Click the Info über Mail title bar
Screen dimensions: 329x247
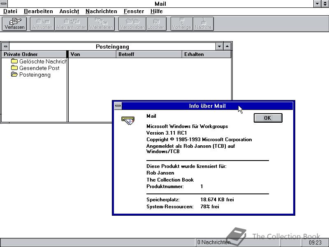coord(207,106)
